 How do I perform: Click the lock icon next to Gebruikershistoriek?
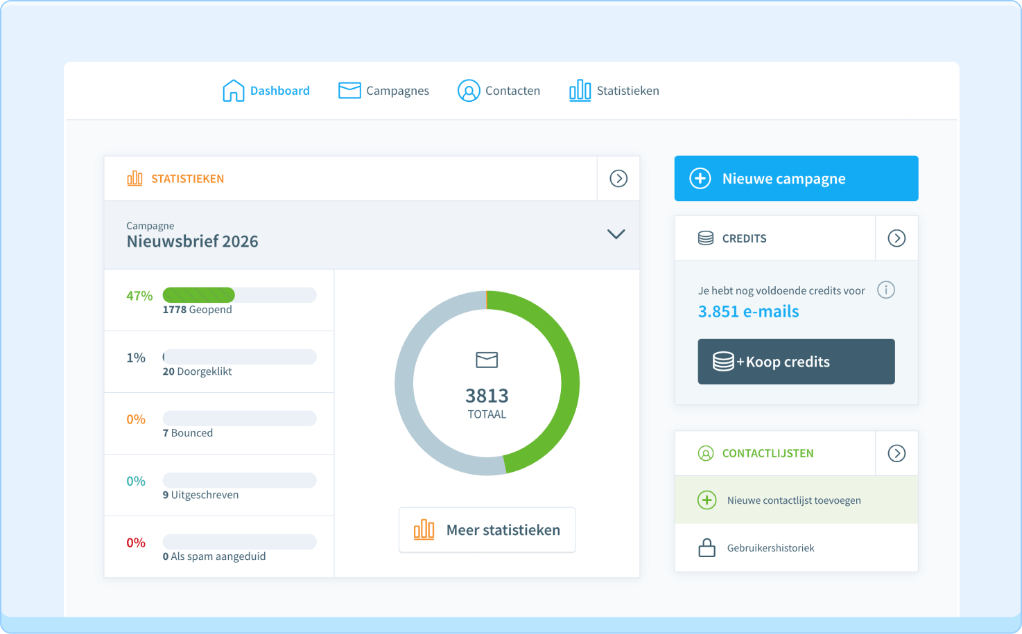707,548
